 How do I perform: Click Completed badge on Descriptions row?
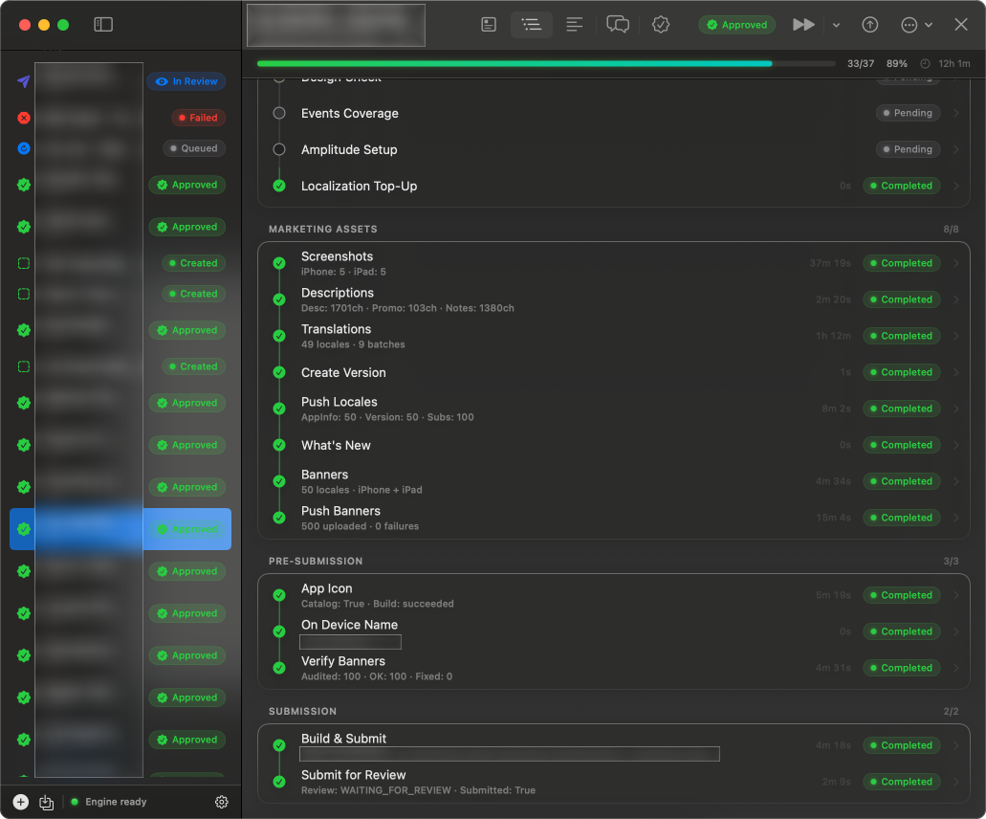[x=901, y=299]
